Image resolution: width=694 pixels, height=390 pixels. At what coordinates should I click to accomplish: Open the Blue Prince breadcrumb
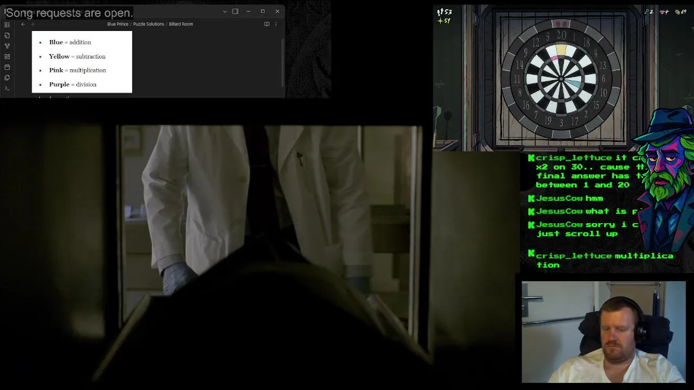tap(118, 24)
